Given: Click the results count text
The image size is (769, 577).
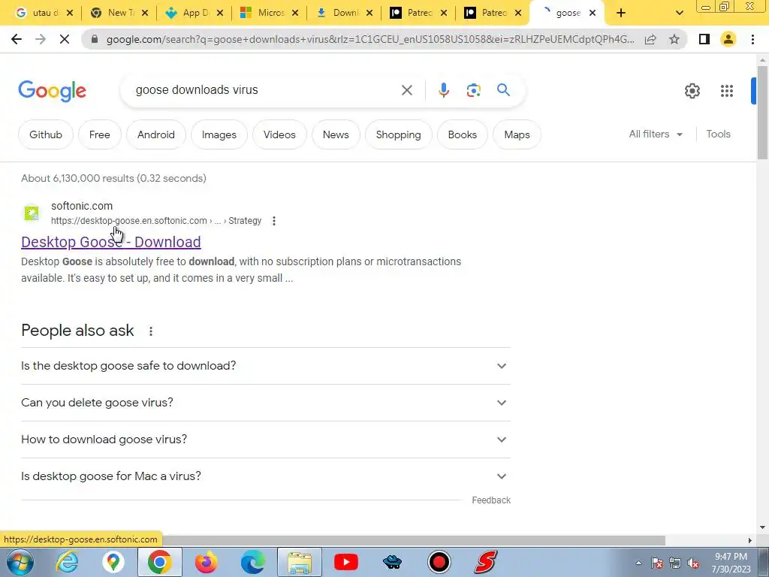Looking at the screenshot, I should click(113, 178).
